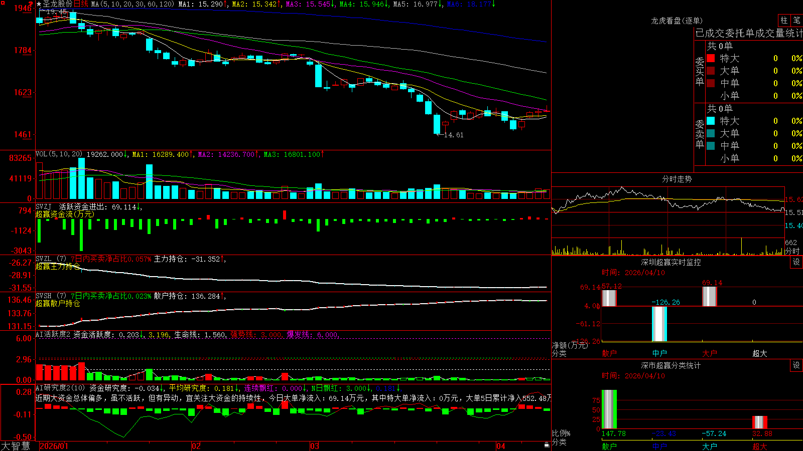Click the red question-mark icon at top-left corner

click(31, 4)
